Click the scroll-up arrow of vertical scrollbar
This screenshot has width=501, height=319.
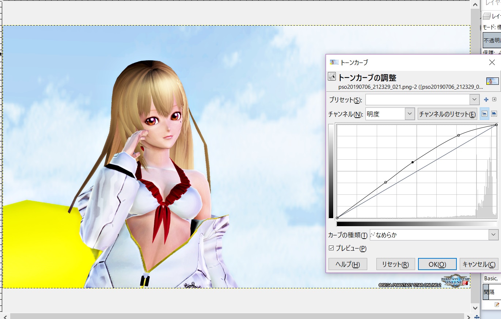coord(475,4)
